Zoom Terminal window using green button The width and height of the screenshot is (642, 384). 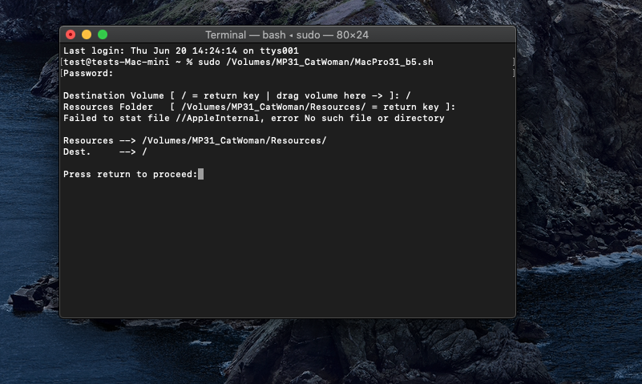103,34
